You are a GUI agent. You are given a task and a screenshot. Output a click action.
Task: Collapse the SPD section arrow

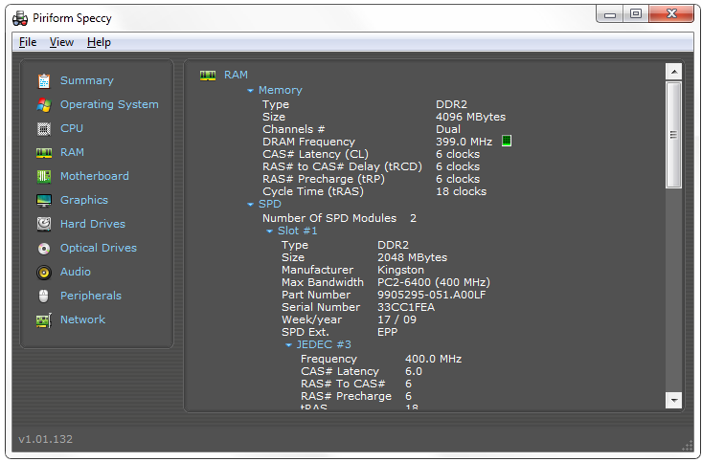[250, 205]
